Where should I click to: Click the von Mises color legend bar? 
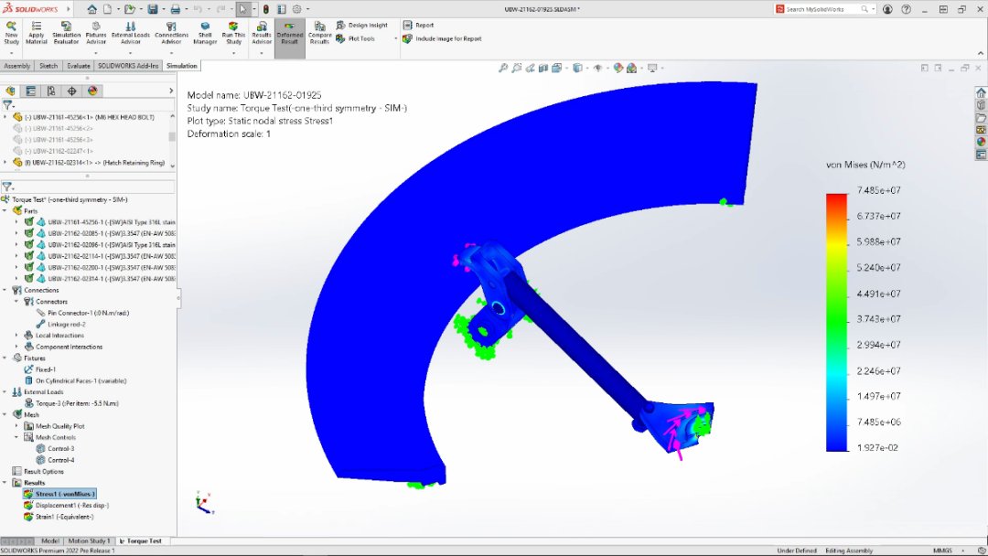click(836, 321)
